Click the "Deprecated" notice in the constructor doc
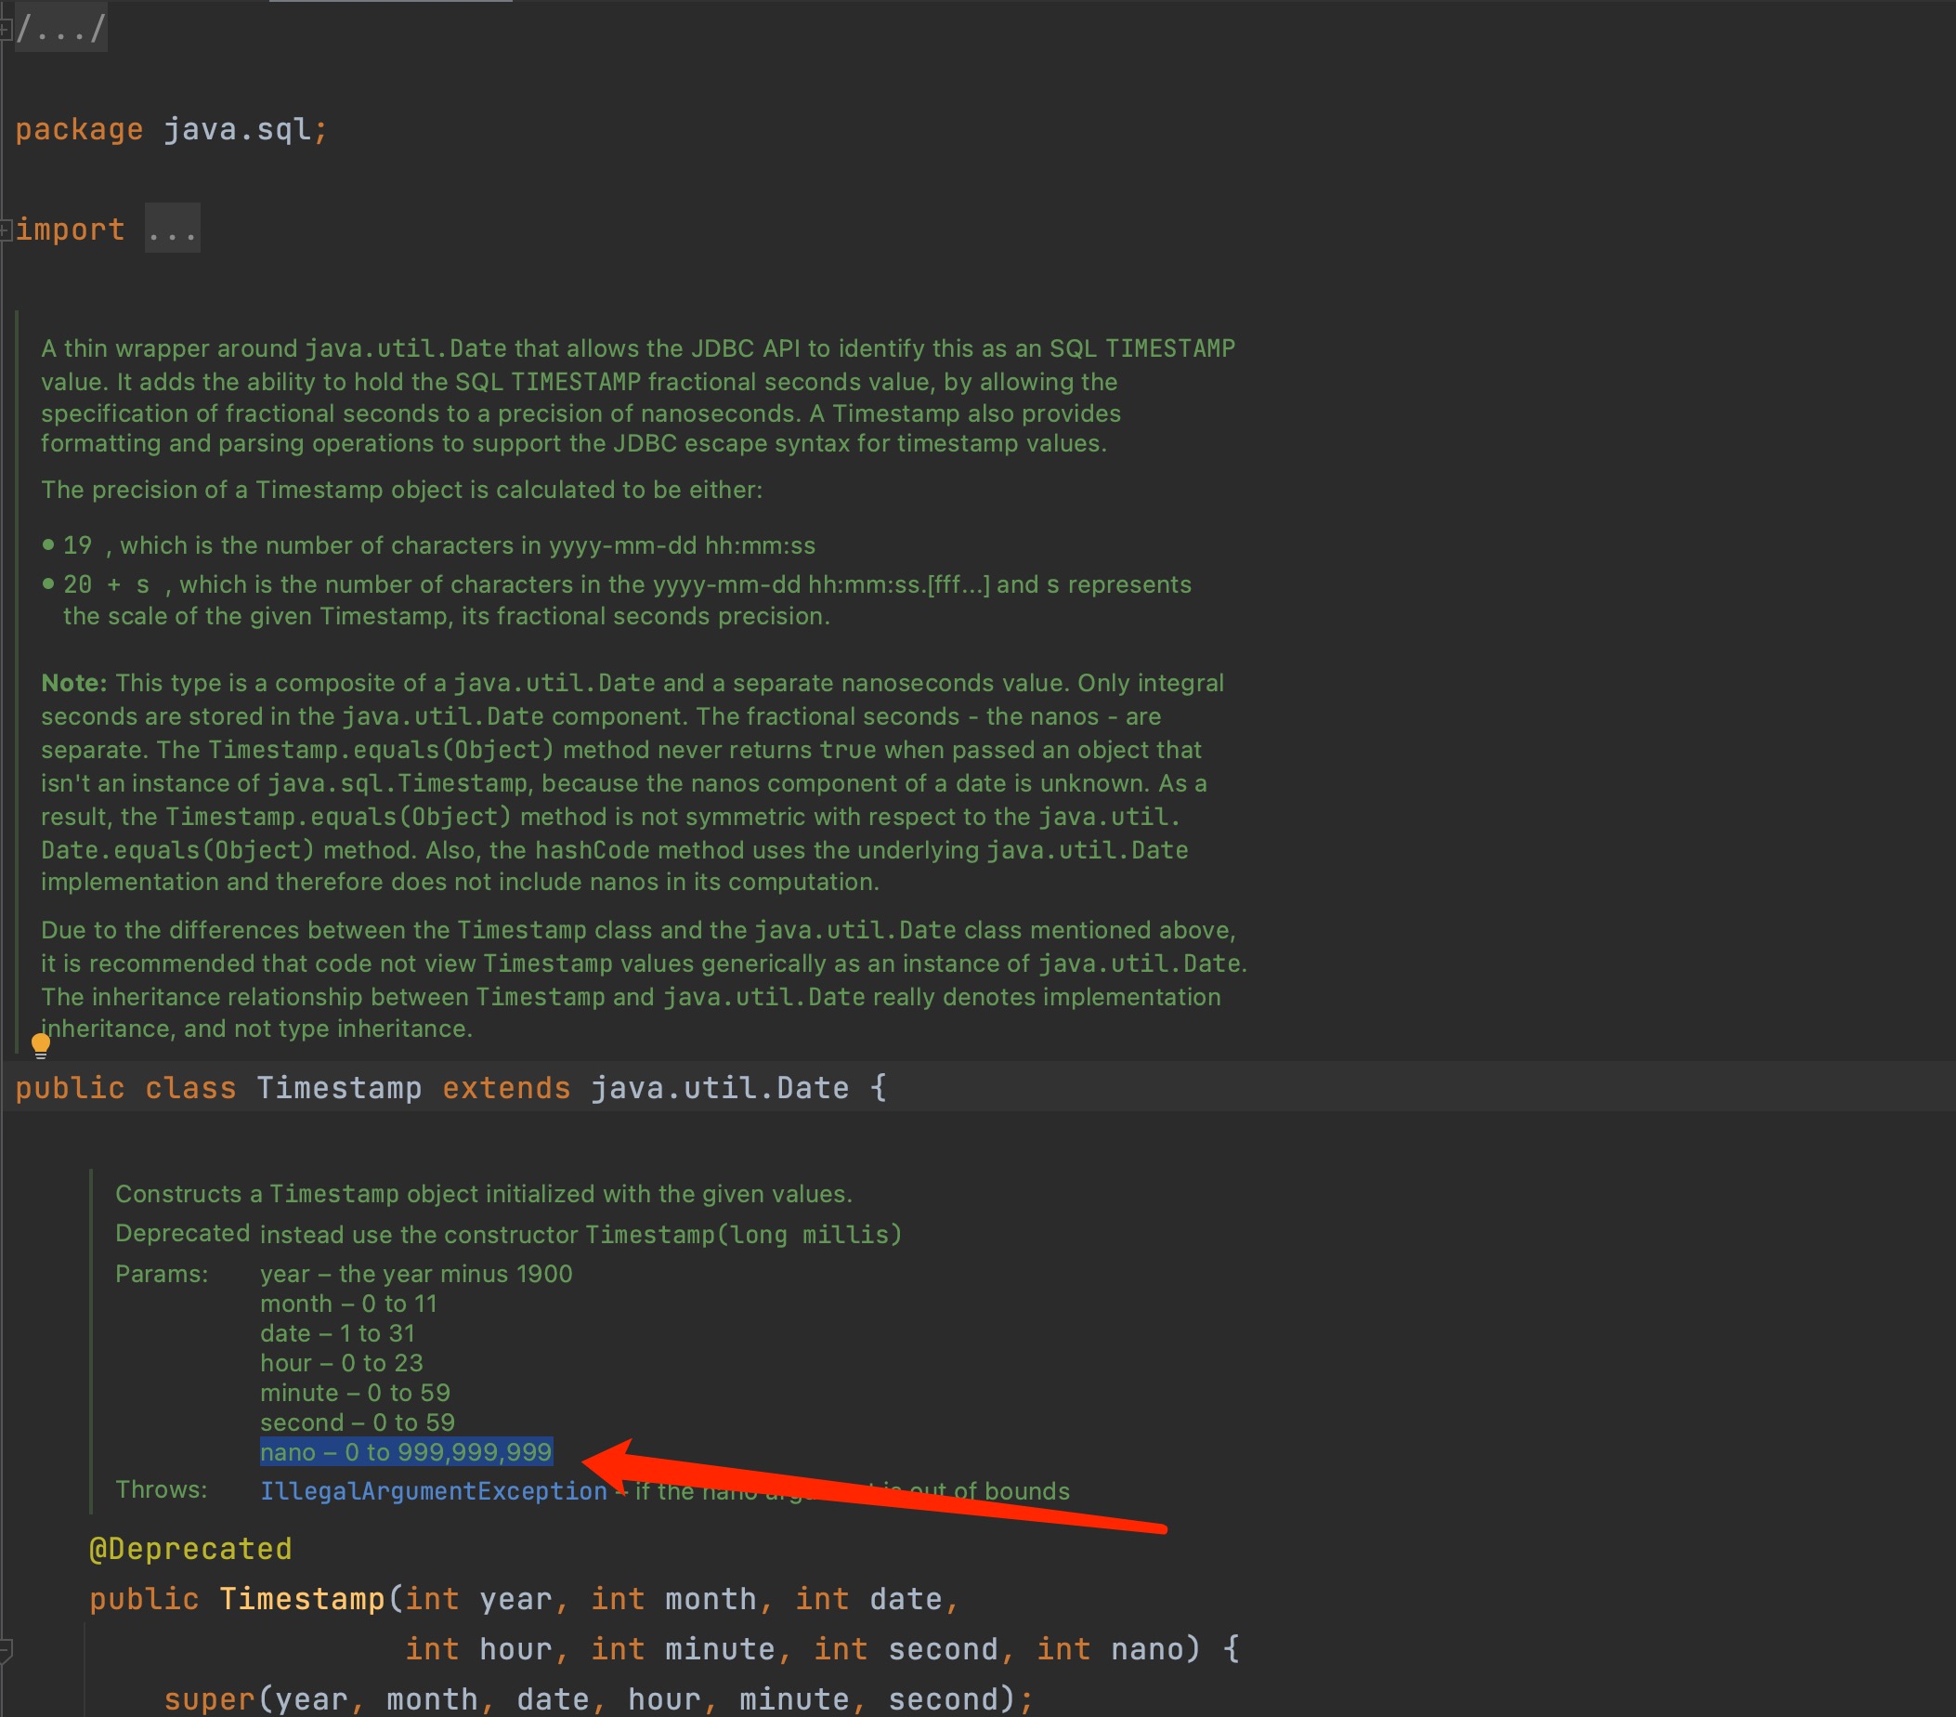The height and width of the screenshot is (1717, 1956). (x=182, y=1234)
